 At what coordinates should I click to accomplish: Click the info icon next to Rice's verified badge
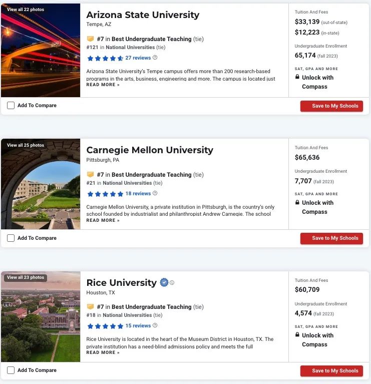click(172, 282)
